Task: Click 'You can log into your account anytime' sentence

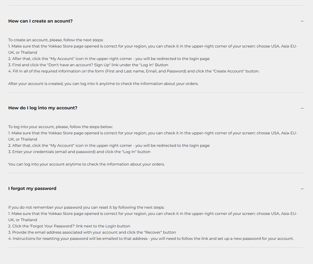Action: coord(86,164)
